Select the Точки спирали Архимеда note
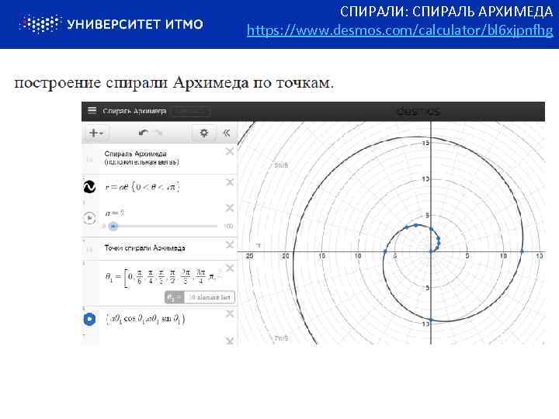 point(144,248)
